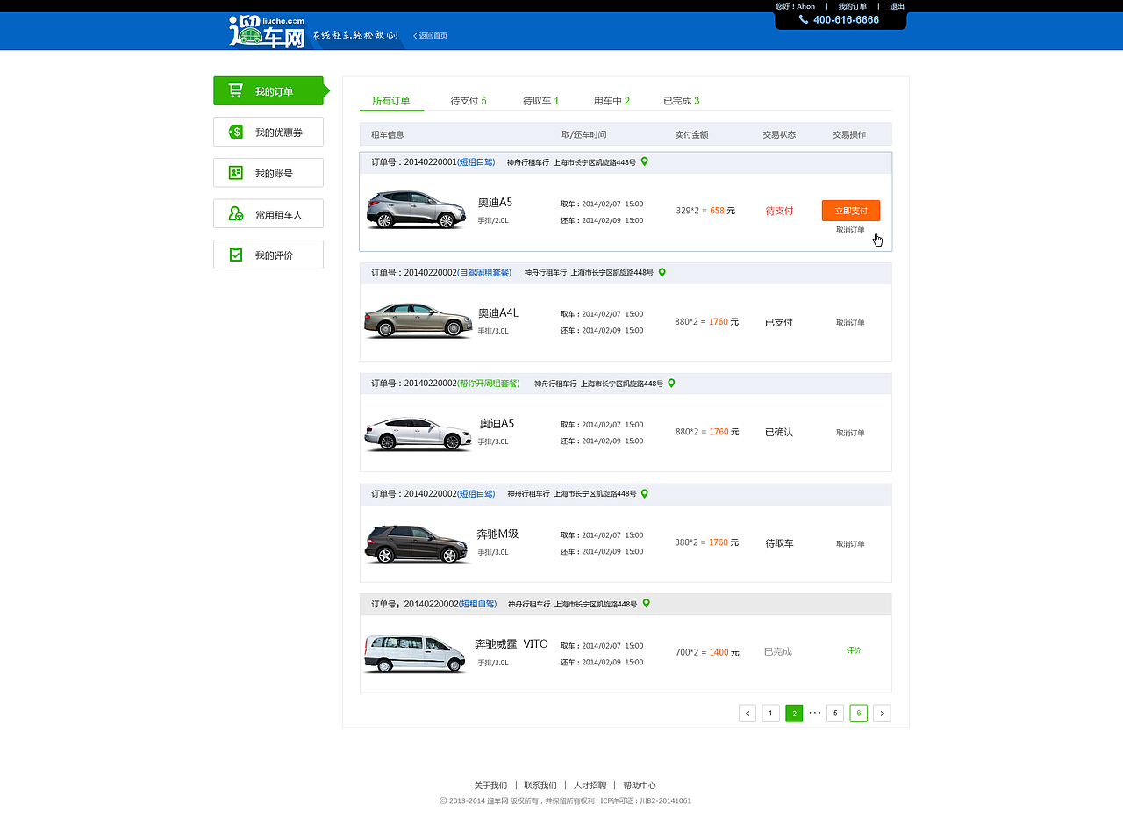Click the 待支付 status text in order list
The image size is (1123, 825).
point(779,211)
